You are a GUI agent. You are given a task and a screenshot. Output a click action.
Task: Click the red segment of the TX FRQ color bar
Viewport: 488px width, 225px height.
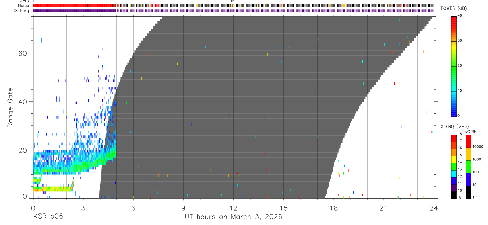click(x=454, y=137)
